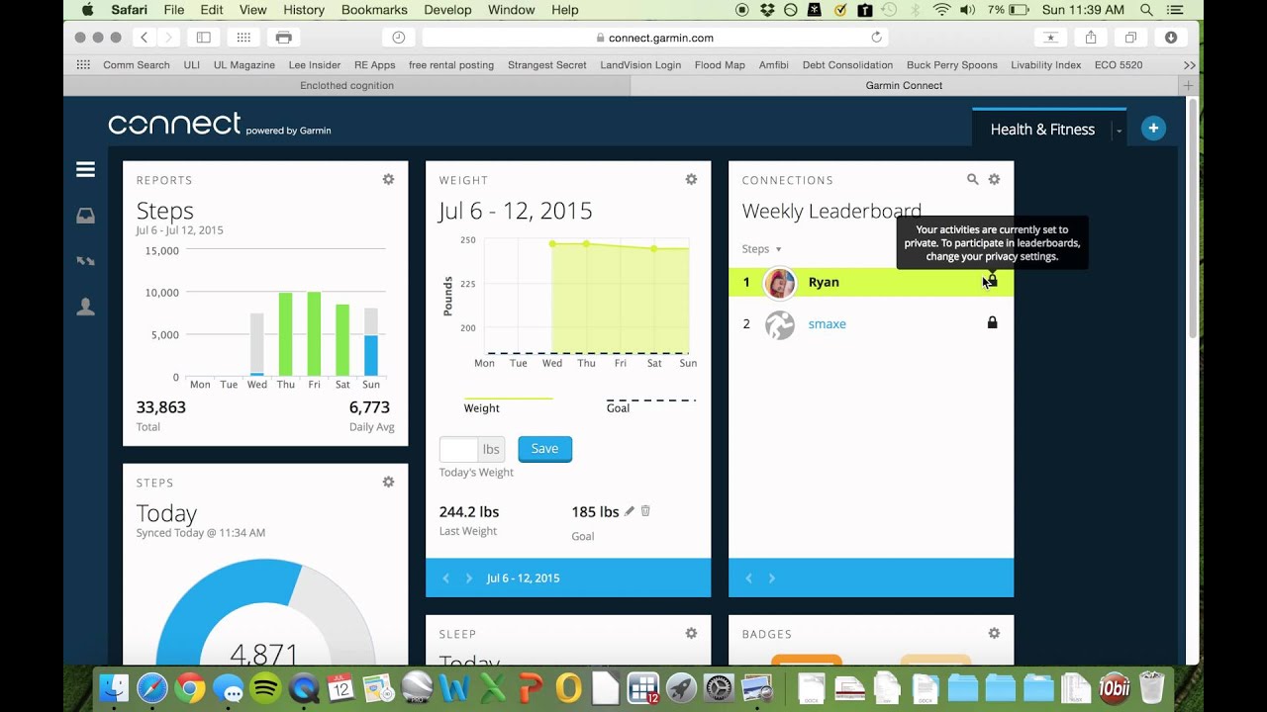Go to next page in Connections widget
Screen dimensions: 1267x712
coord(772,578)
